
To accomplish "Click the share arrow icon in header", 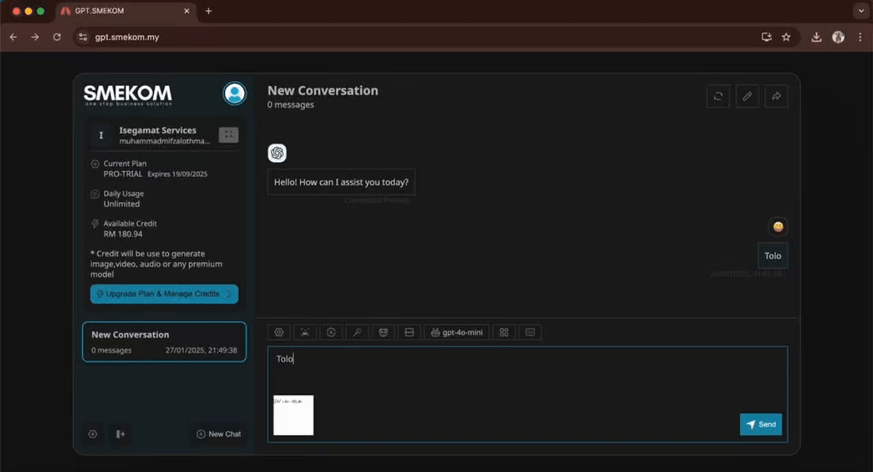I will click(x=776, y=96).
